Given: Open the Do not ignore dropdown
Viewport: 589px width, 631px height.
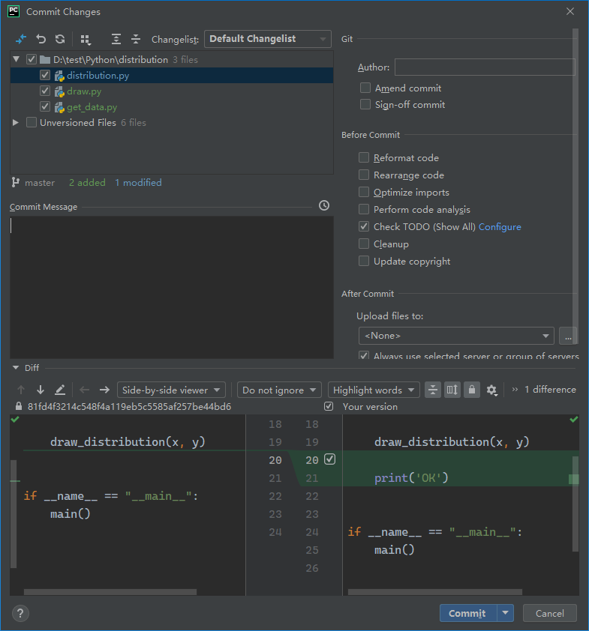Looking at the screenshot, I should [x=279, y=390].
